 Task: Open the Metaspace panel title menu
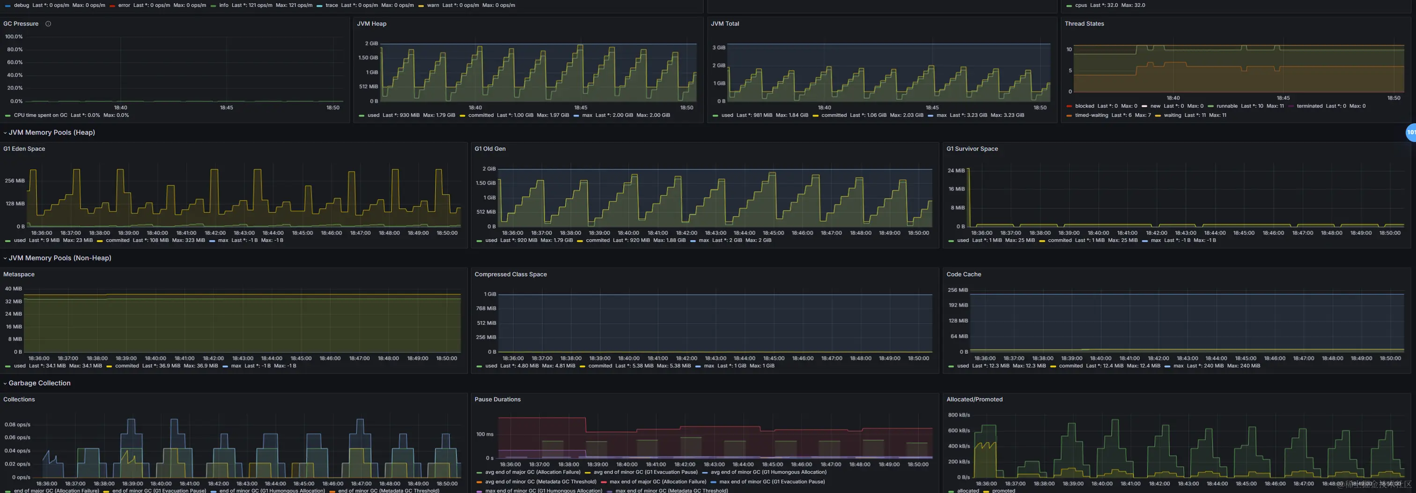(19, 275)
